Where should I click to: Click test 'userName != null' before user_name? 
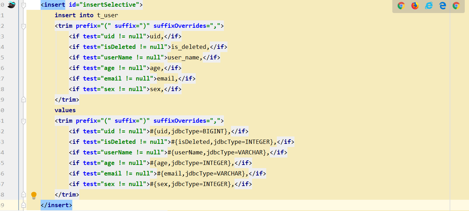pyautogui.click(x=132, y=57)
